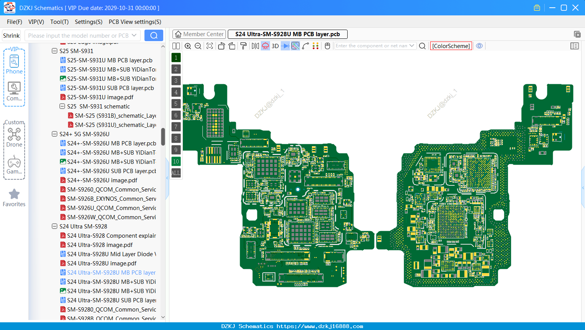Show PCB layer 5

(176, 103)
